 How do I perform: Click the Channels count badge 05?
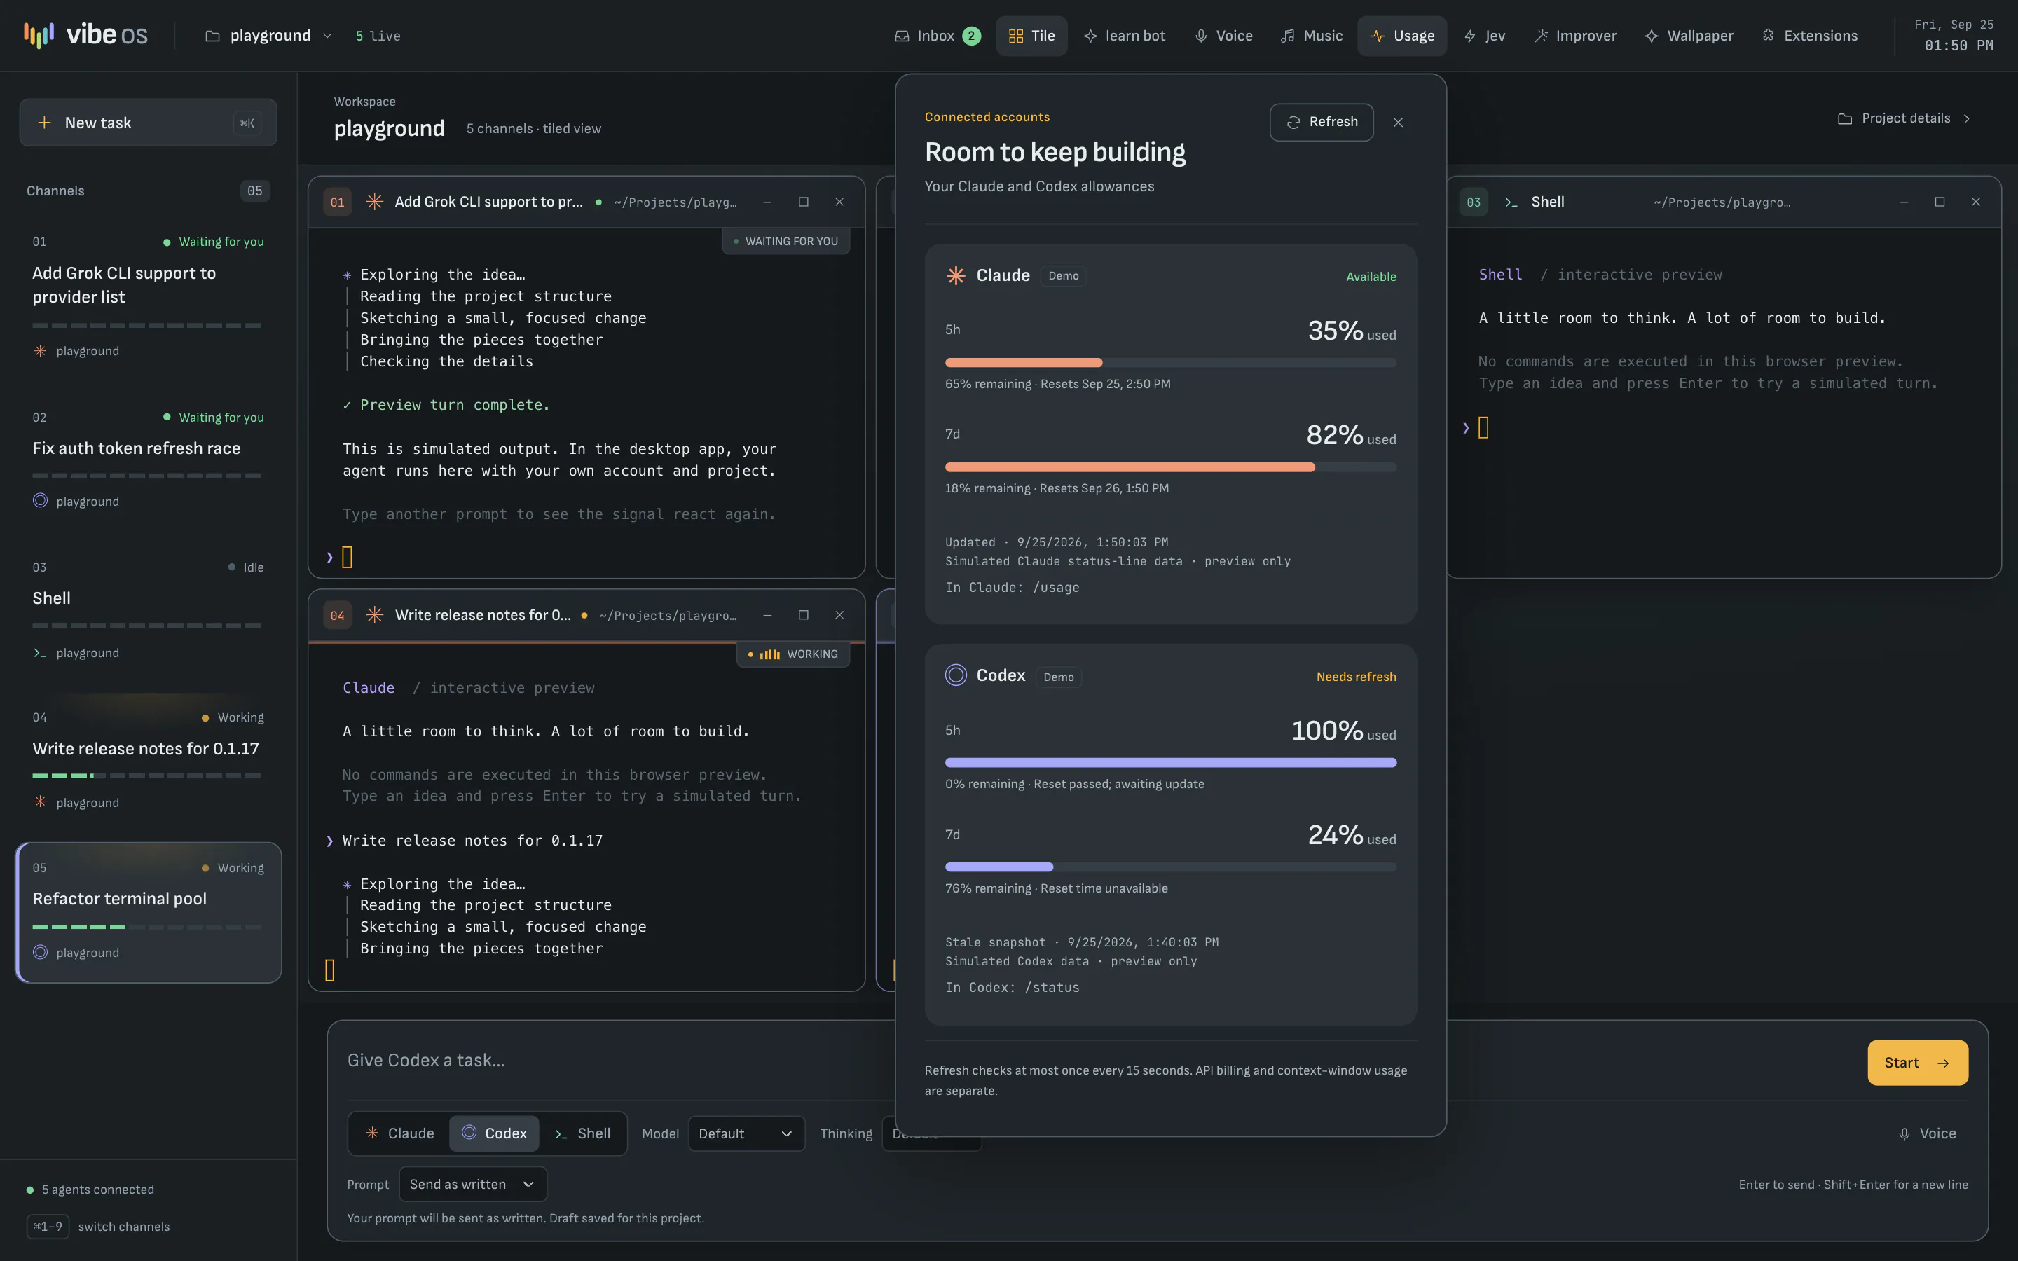[x=254, y=191]
